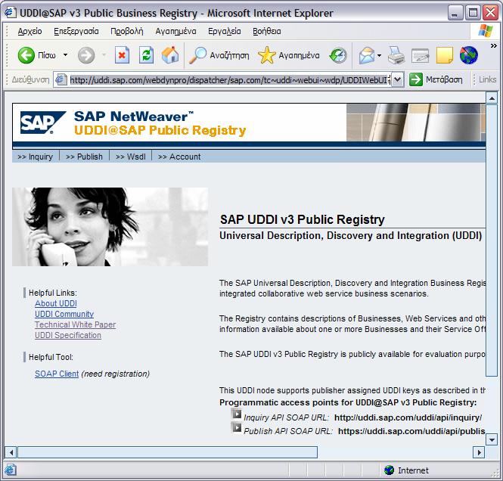Click the SAP logo in banner
This screenshot has height=481, width=503.
coord(43,123)
